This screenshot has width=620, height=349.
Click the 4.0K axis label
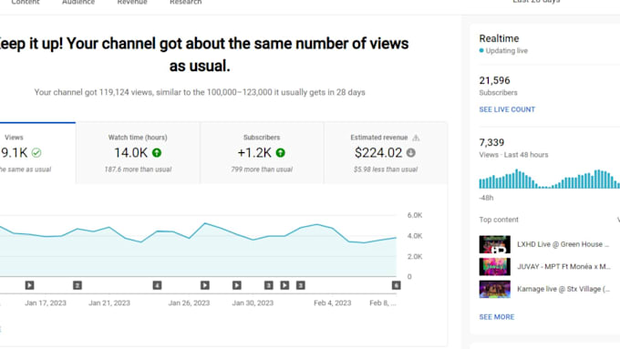415,236
